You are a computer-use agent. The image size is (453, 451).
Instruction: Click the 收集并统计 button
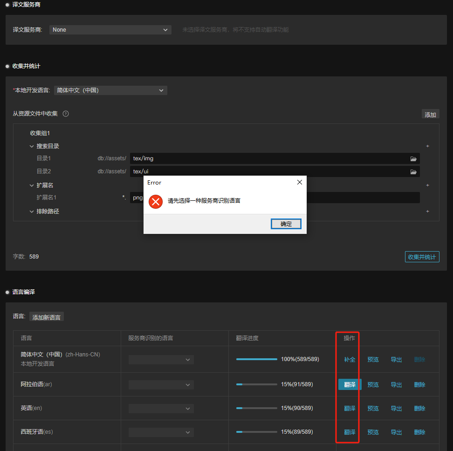tap(422, 257)
